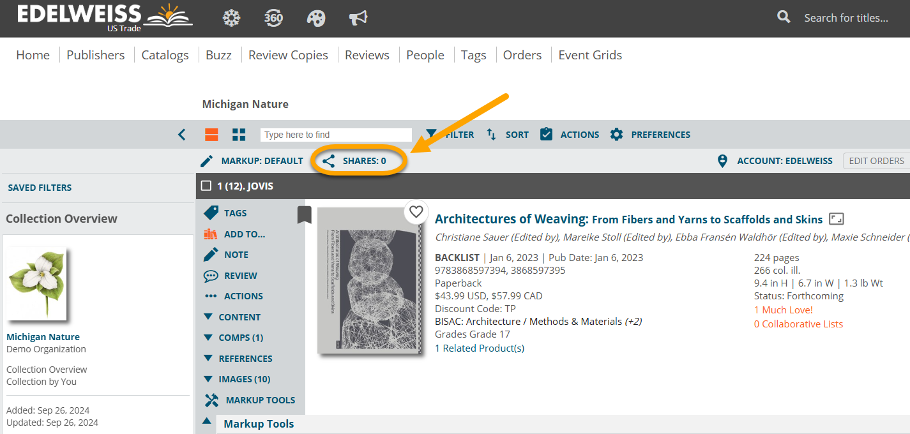
Task: Click the Michigan Nature page heading
Action: point(245,104)
